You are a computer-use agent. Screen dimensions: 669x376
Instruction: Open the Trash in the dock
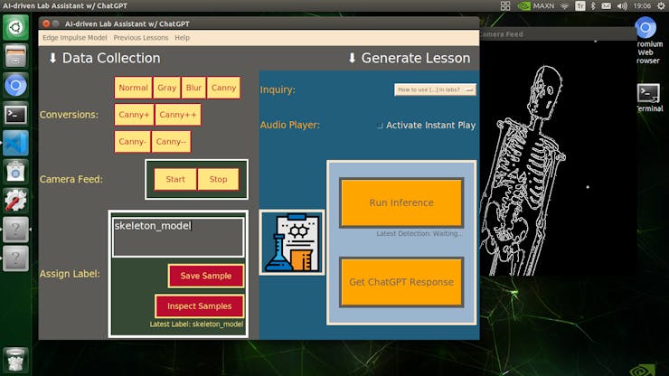(15, 360)
